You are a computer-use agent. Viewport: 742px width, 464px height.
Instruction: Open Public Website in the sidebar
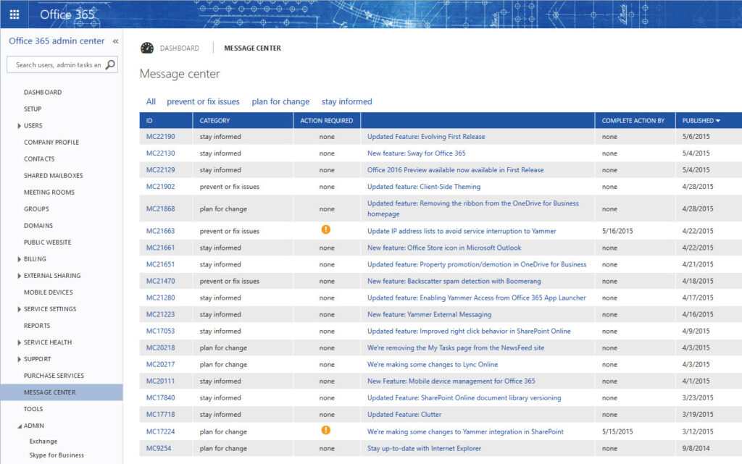[47, 242]
